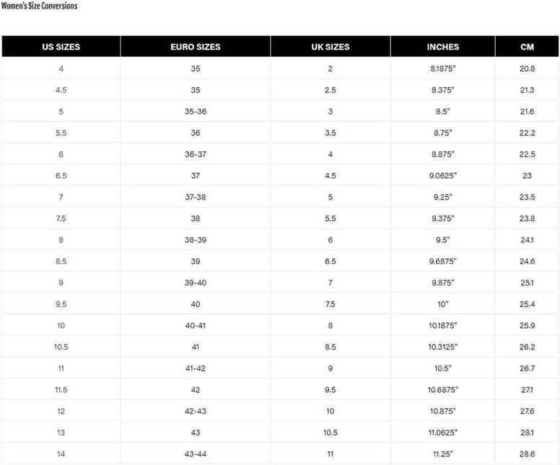Click the Women's Size Conversions title
Screen dimensions: 560x465
click(39, 6)
